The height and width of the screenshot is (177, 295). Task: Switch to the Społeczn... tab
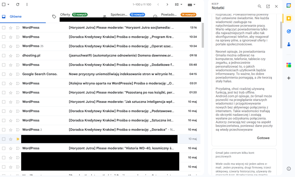coord(119,15)
